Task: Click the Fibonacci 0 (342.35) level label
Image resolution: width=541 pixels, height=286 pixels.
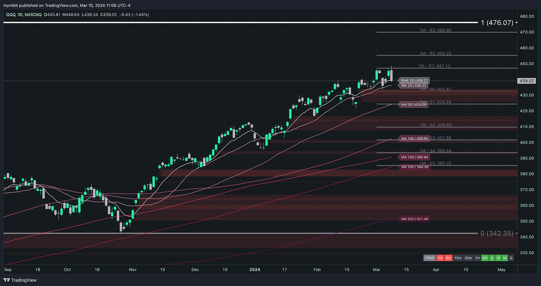Action: click(x=497, y=233)
